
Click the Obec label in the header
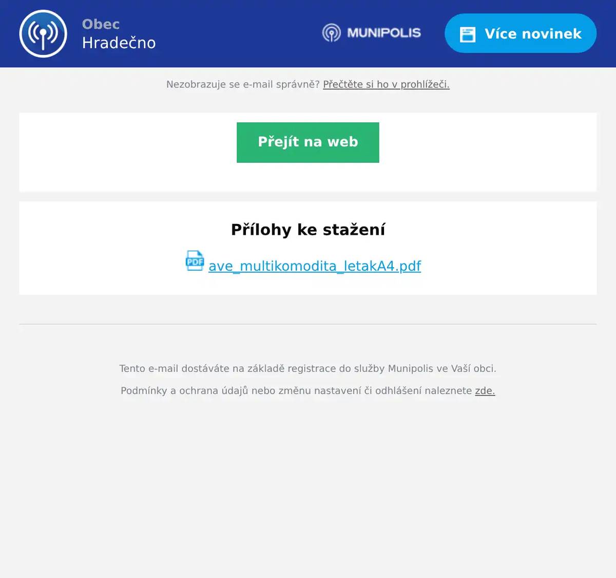point(101,24)
